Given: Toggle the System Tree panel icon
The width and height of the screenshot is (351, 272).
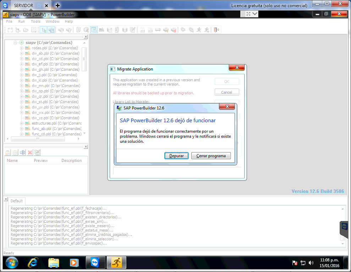Looking at the screenshot, I should click(x=43, y=30).
